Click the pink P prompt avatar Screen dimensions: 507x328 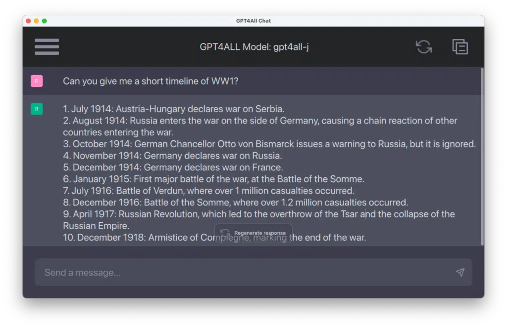[37, 81]
